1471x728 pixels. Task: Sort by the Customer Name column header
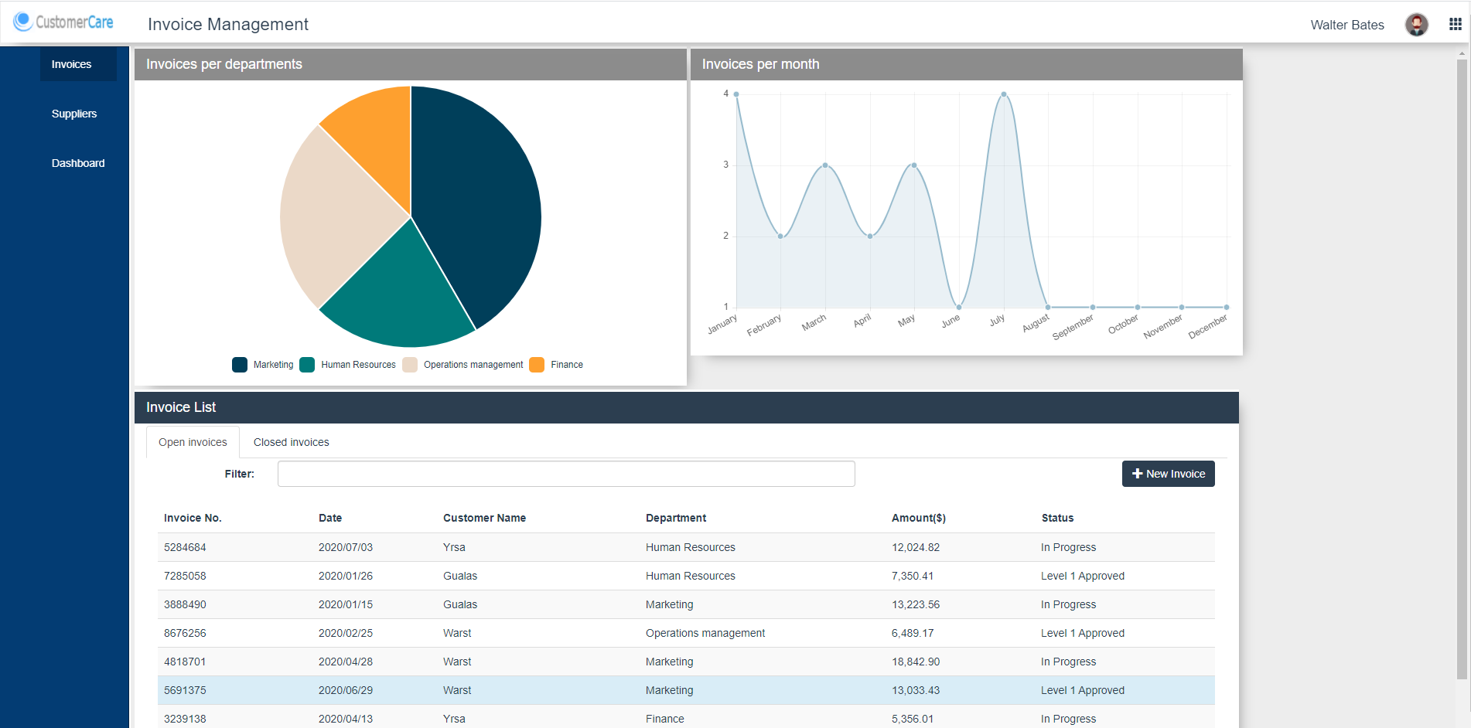(484, 518)
